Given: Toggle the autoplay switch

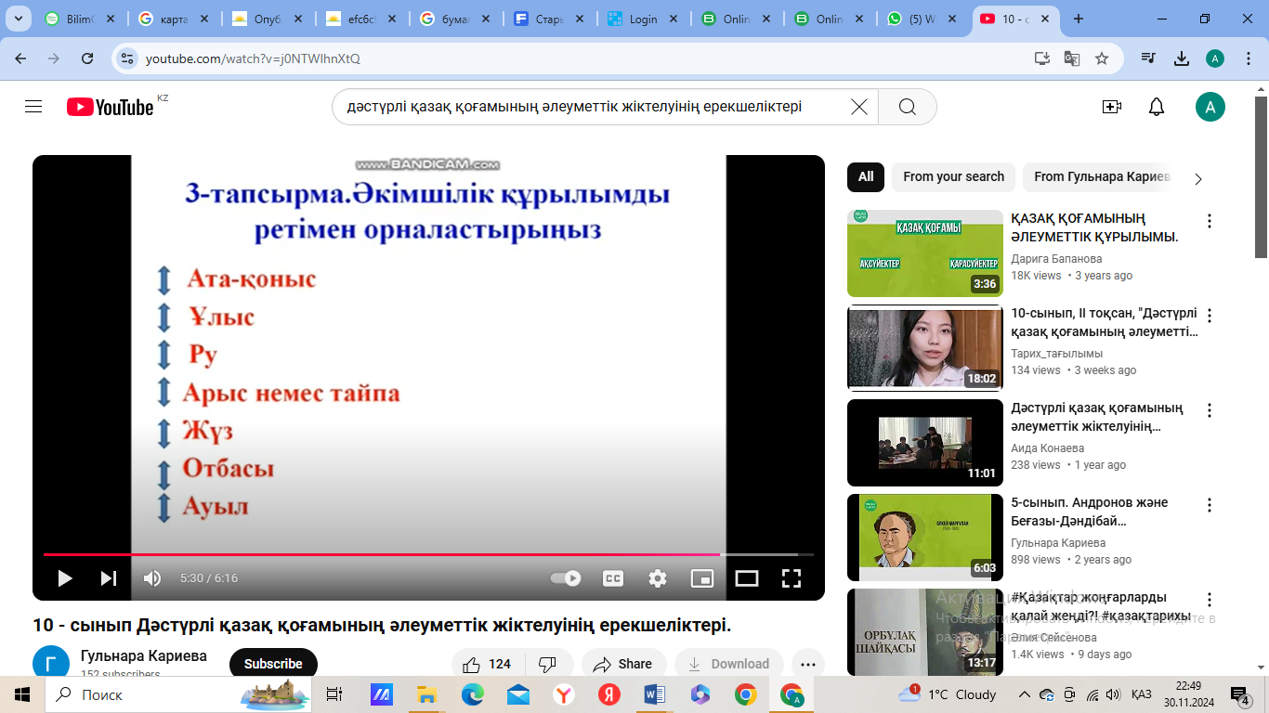Looking at the screenshot, I should pos(566,578).
